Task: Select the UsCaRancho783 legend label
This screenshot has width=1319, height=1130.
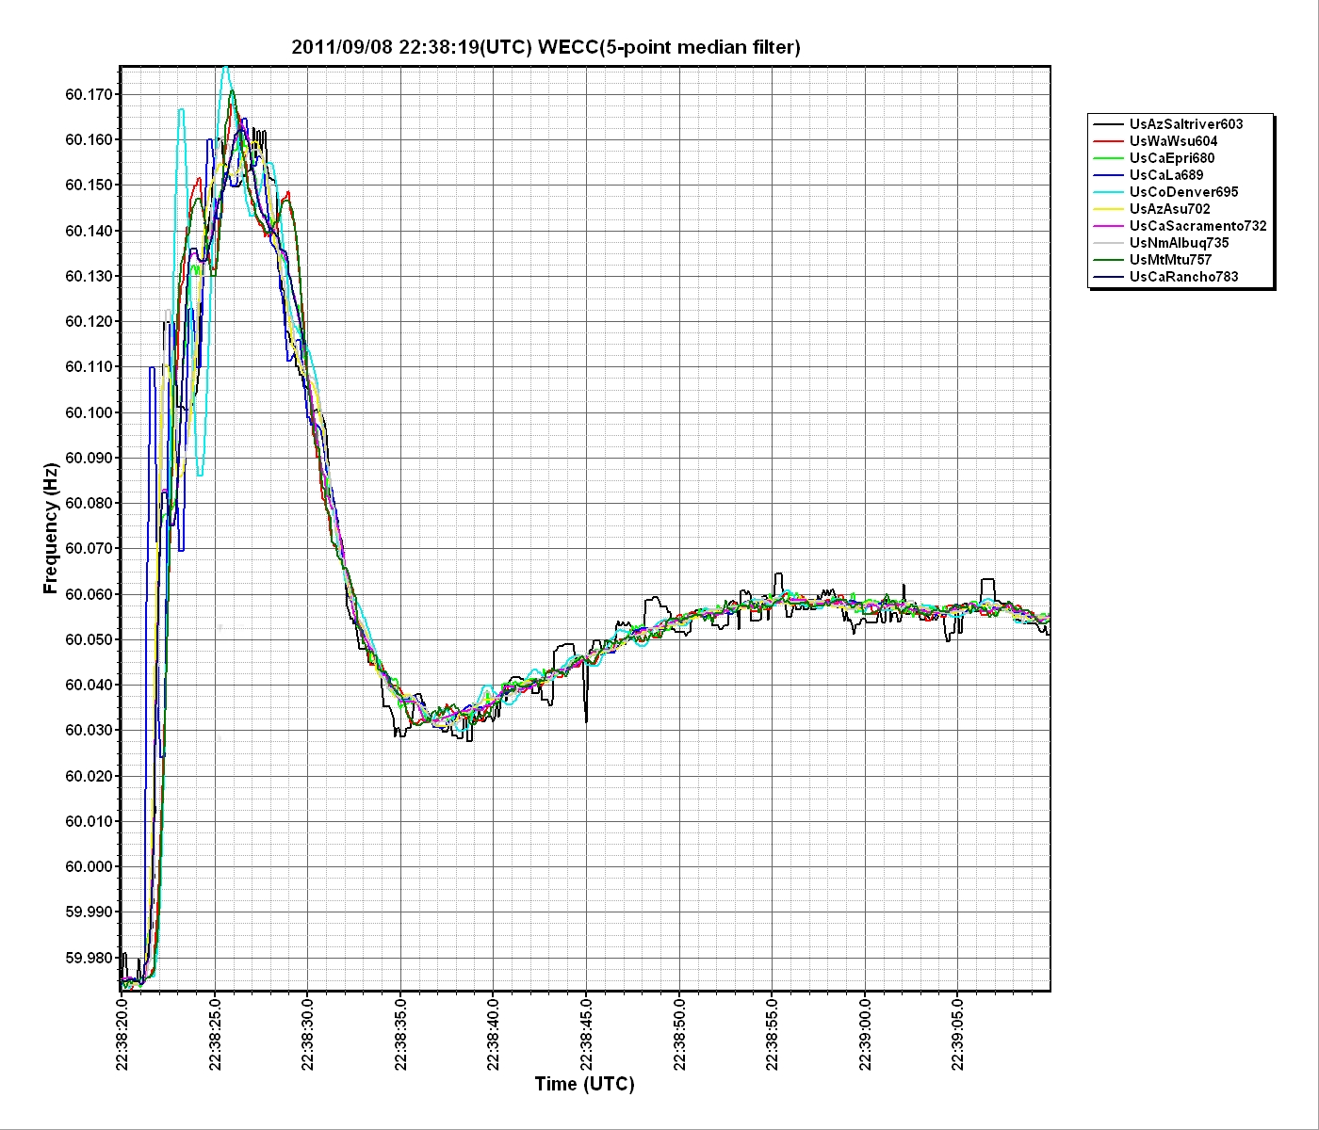Action: click(1183, 277)
